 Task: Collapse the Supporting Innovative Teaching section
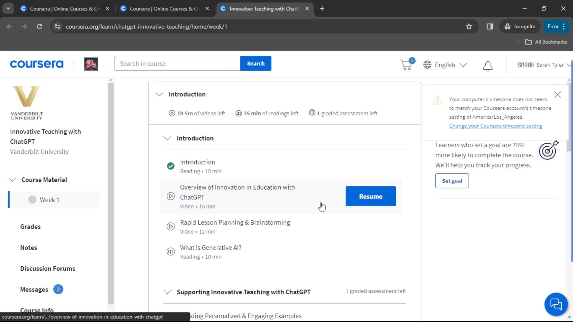click(x=167, y=292)
